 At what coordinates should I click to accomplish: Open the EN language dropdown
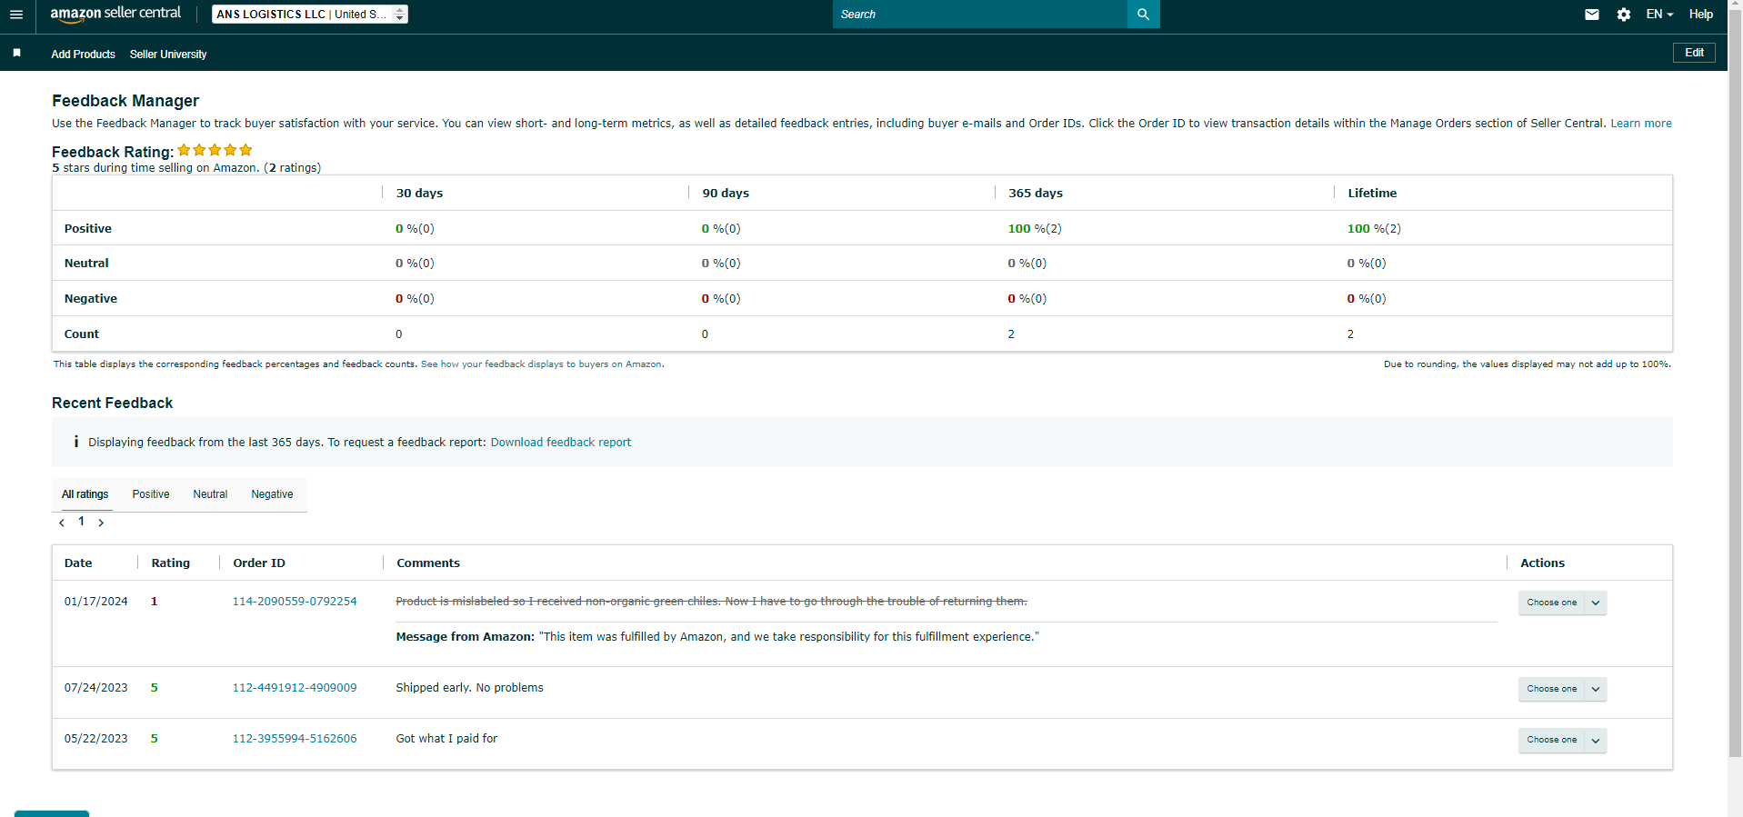(1659, 15)
